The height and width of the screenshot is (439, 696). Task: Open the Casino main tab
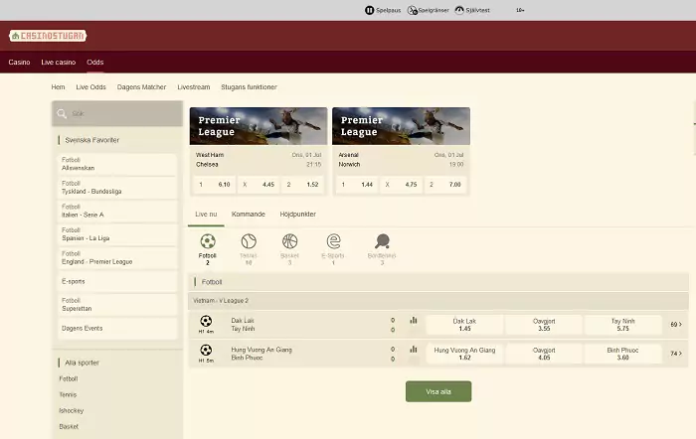[x=19, y=63]
